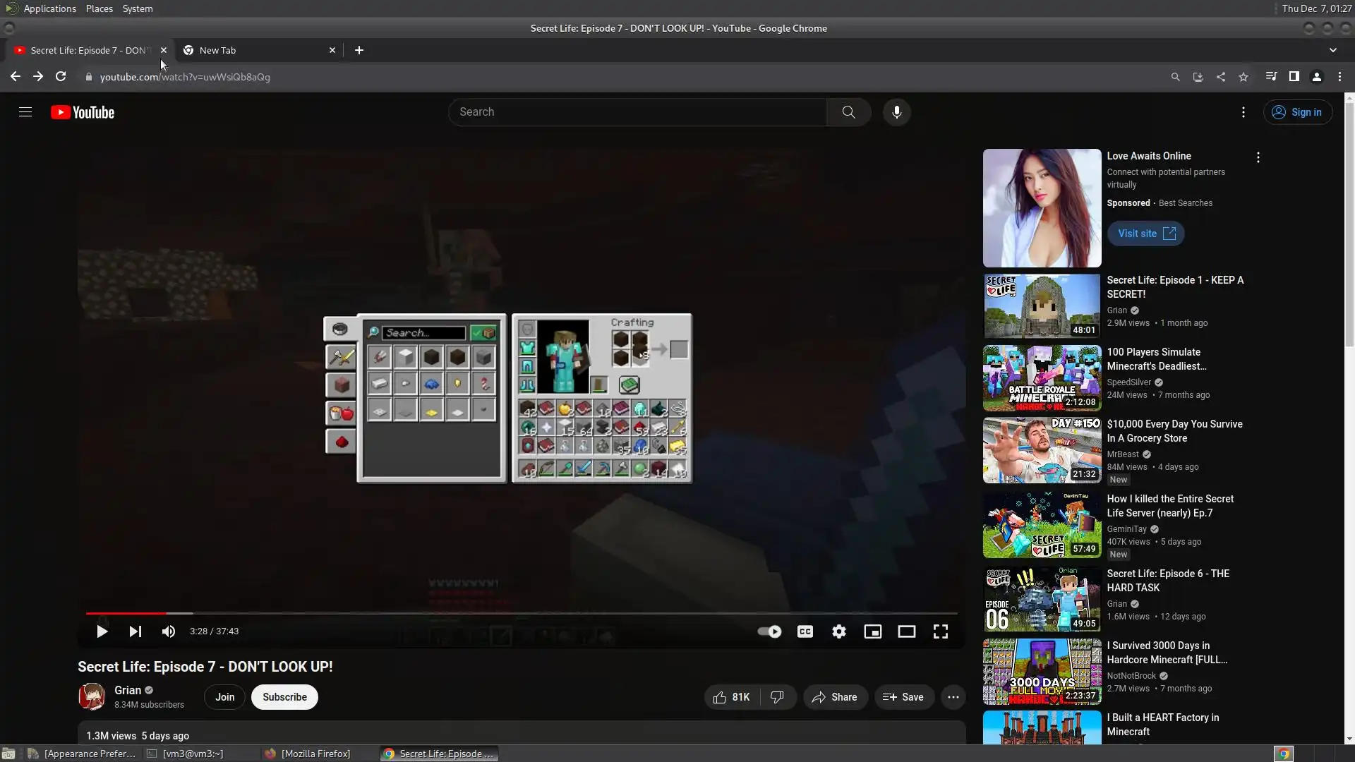Skip to next video

point(135,631)
